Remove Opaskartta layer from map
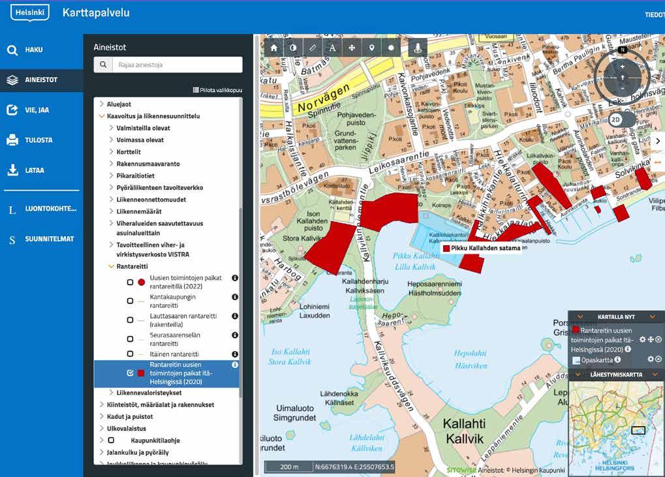 658,359
